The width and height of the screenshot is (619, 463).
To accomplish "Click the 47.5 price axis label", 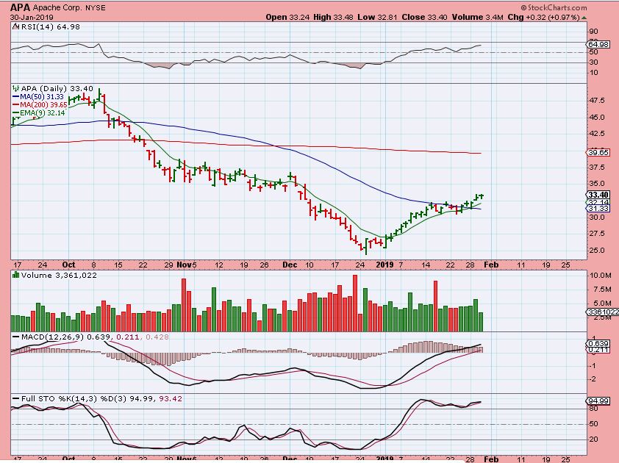I will pos(596,101).
